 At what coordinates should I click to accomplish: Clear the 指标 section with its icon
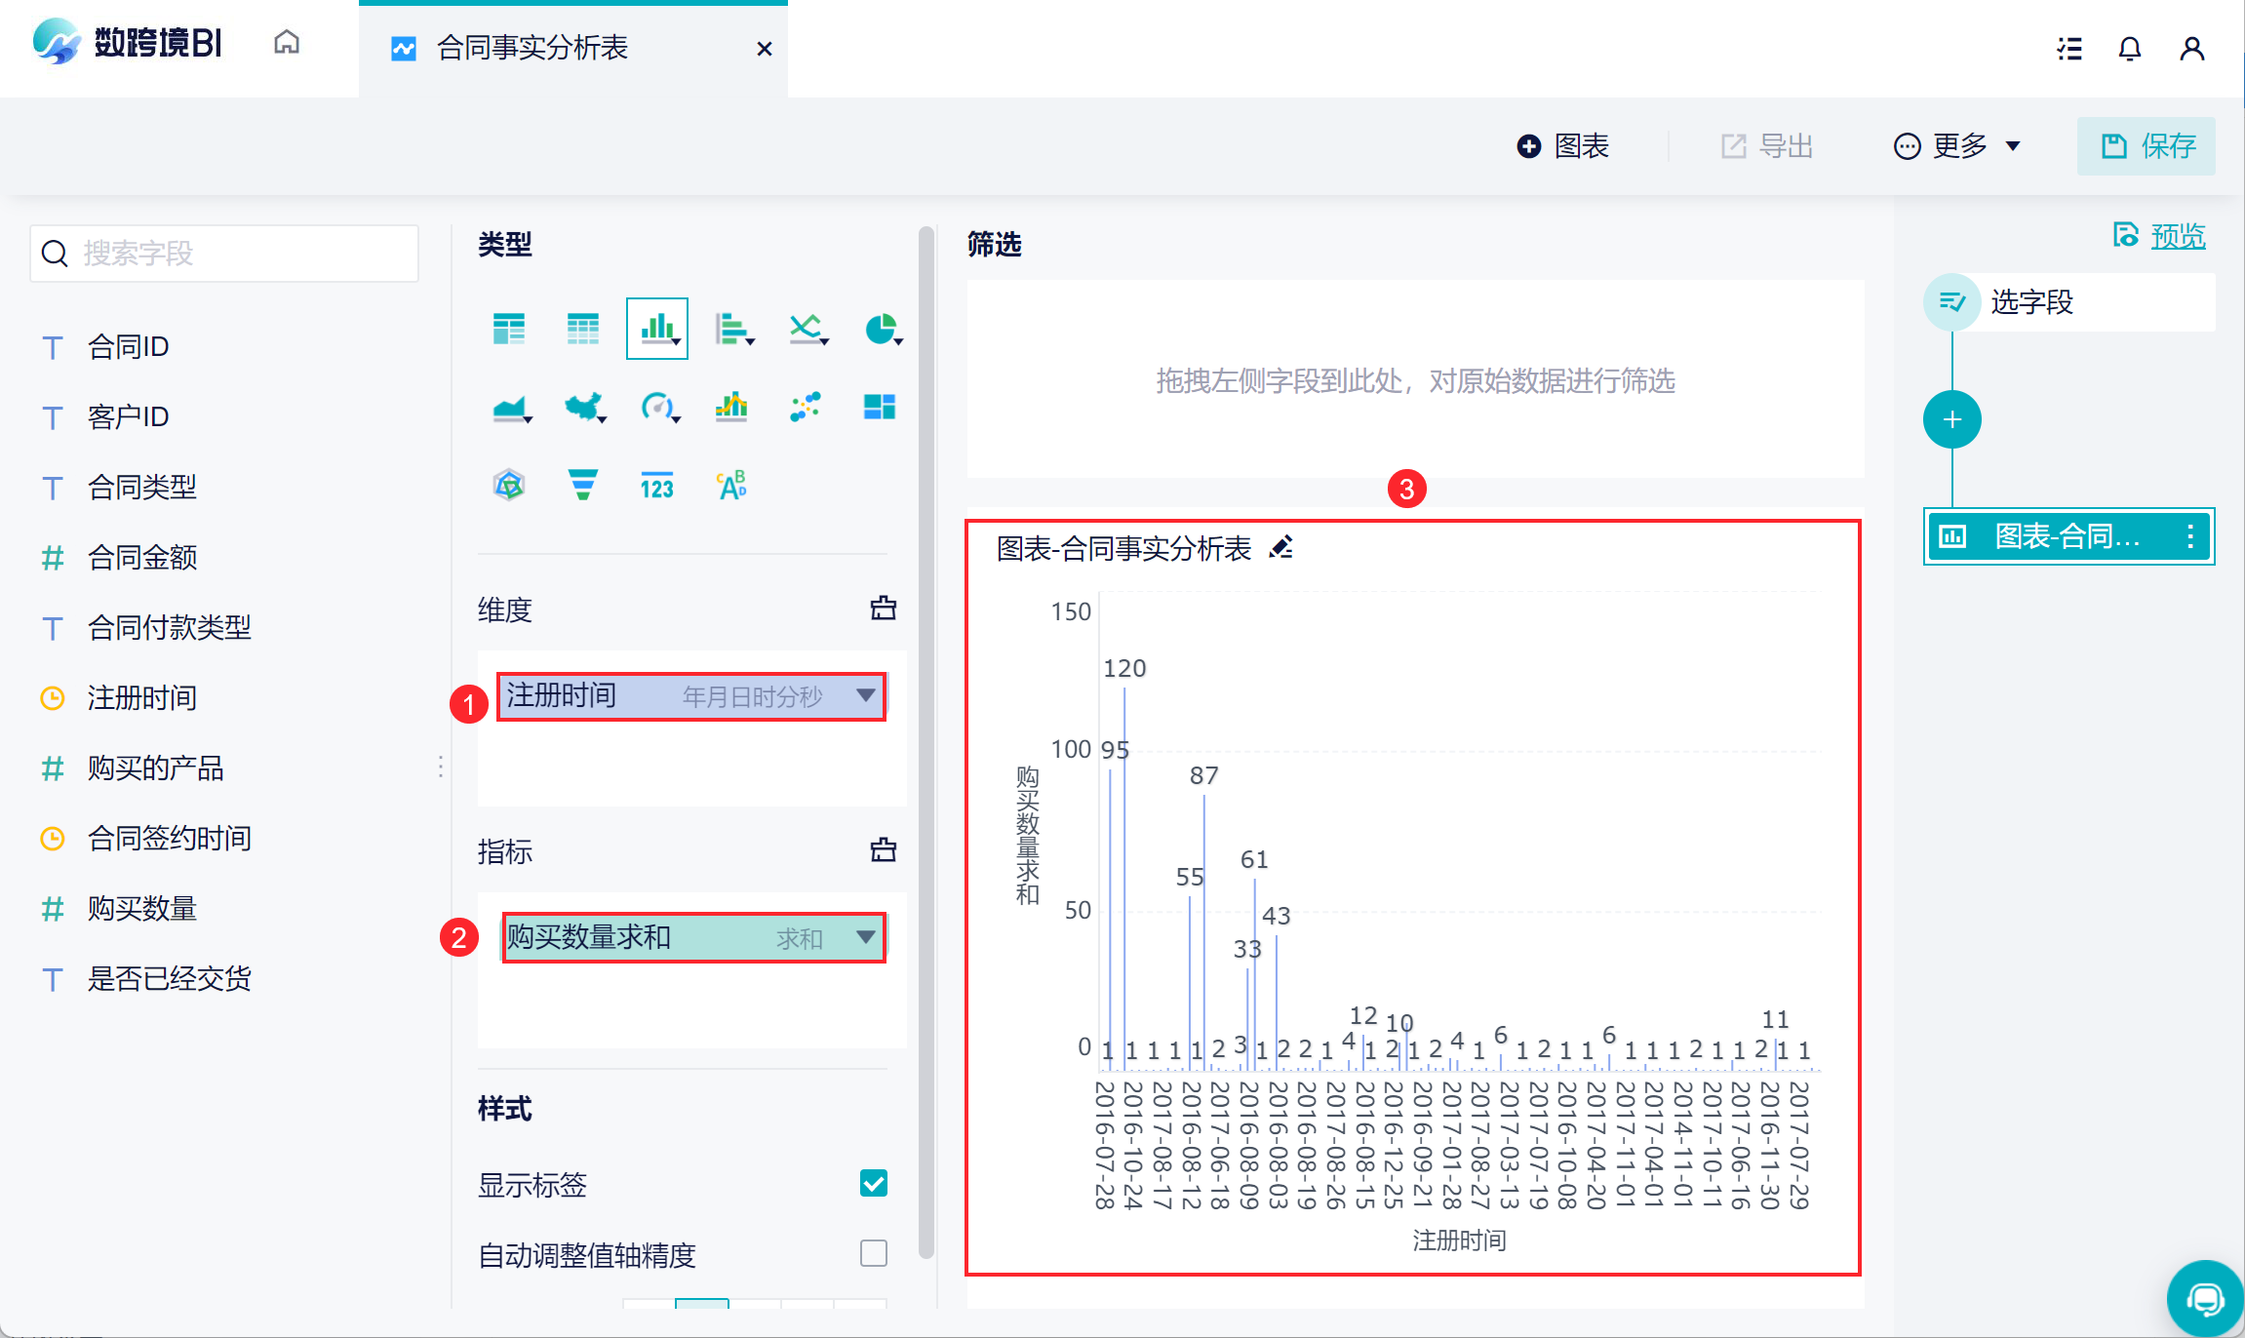(884, 850)
